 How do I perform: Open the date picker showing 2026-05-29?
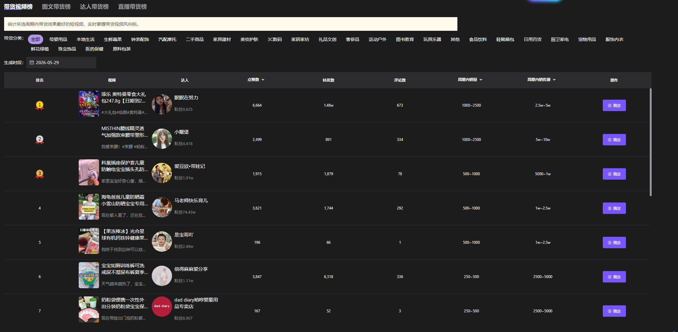pos(61,63)
